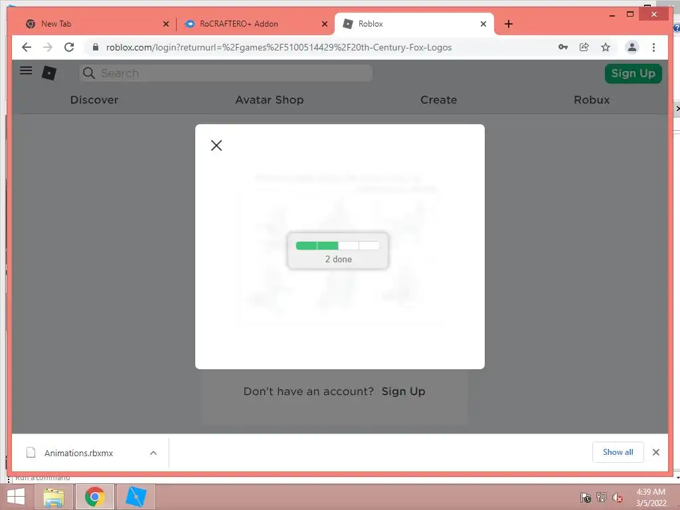Click the network tray icon

click(x=602, y=497)
